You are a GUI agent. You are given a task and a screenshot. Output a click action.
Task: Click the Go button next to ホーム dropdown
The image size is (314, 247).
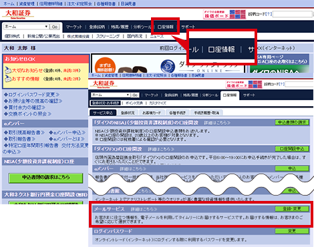point(55,27)
